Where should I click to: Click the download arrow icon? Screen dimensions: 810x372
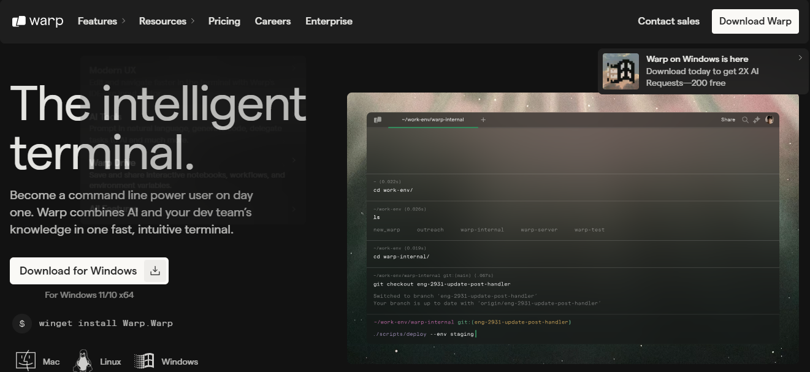tap(155, 271)
